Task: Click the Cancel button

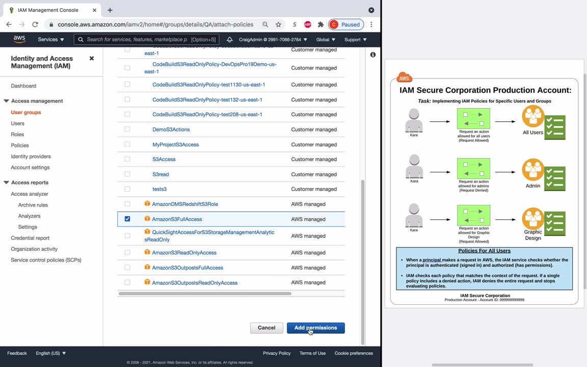Action: pos(266,328)
